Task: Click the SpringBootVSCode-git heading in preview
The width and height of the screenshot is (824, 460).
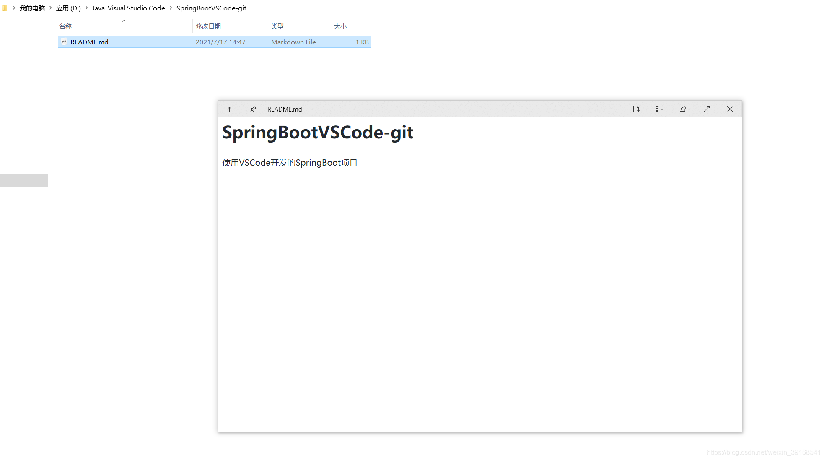Action: click(x=318, y=133)
